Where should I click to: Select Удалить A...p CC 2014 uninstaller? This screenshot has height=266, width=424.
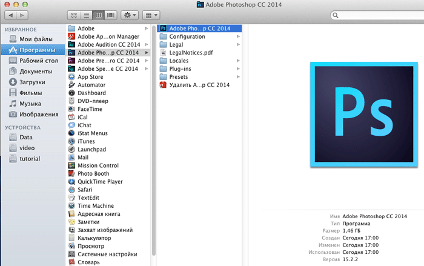point(199,85)
